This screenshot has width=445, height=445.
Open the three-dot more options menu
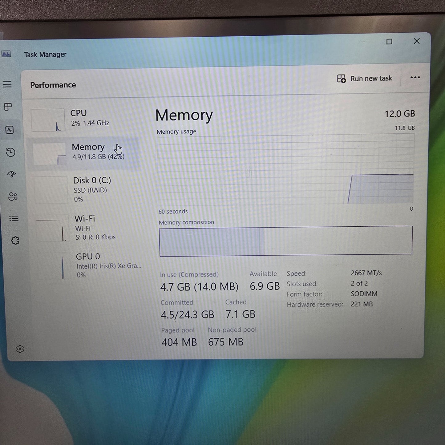click(x=415, y=77)
